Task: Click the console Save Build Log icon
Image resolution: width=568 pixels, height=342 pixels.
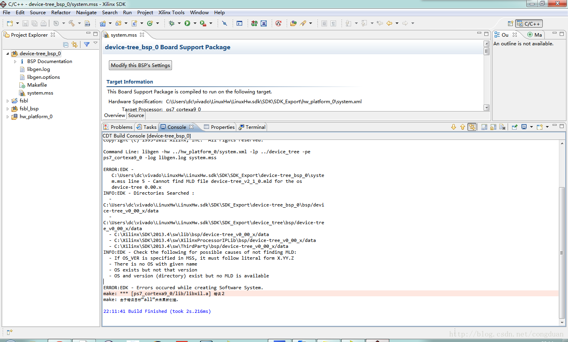Action: 484,127
